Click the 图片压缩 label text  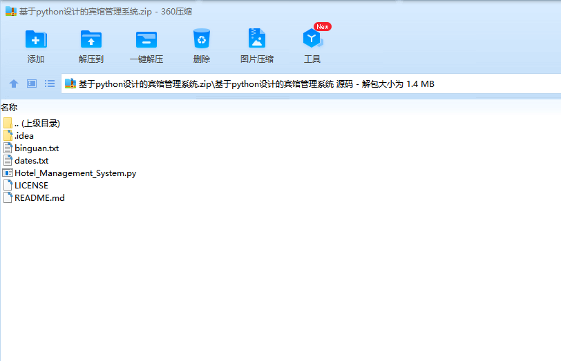pyautogui.click(x=257, y=59)
